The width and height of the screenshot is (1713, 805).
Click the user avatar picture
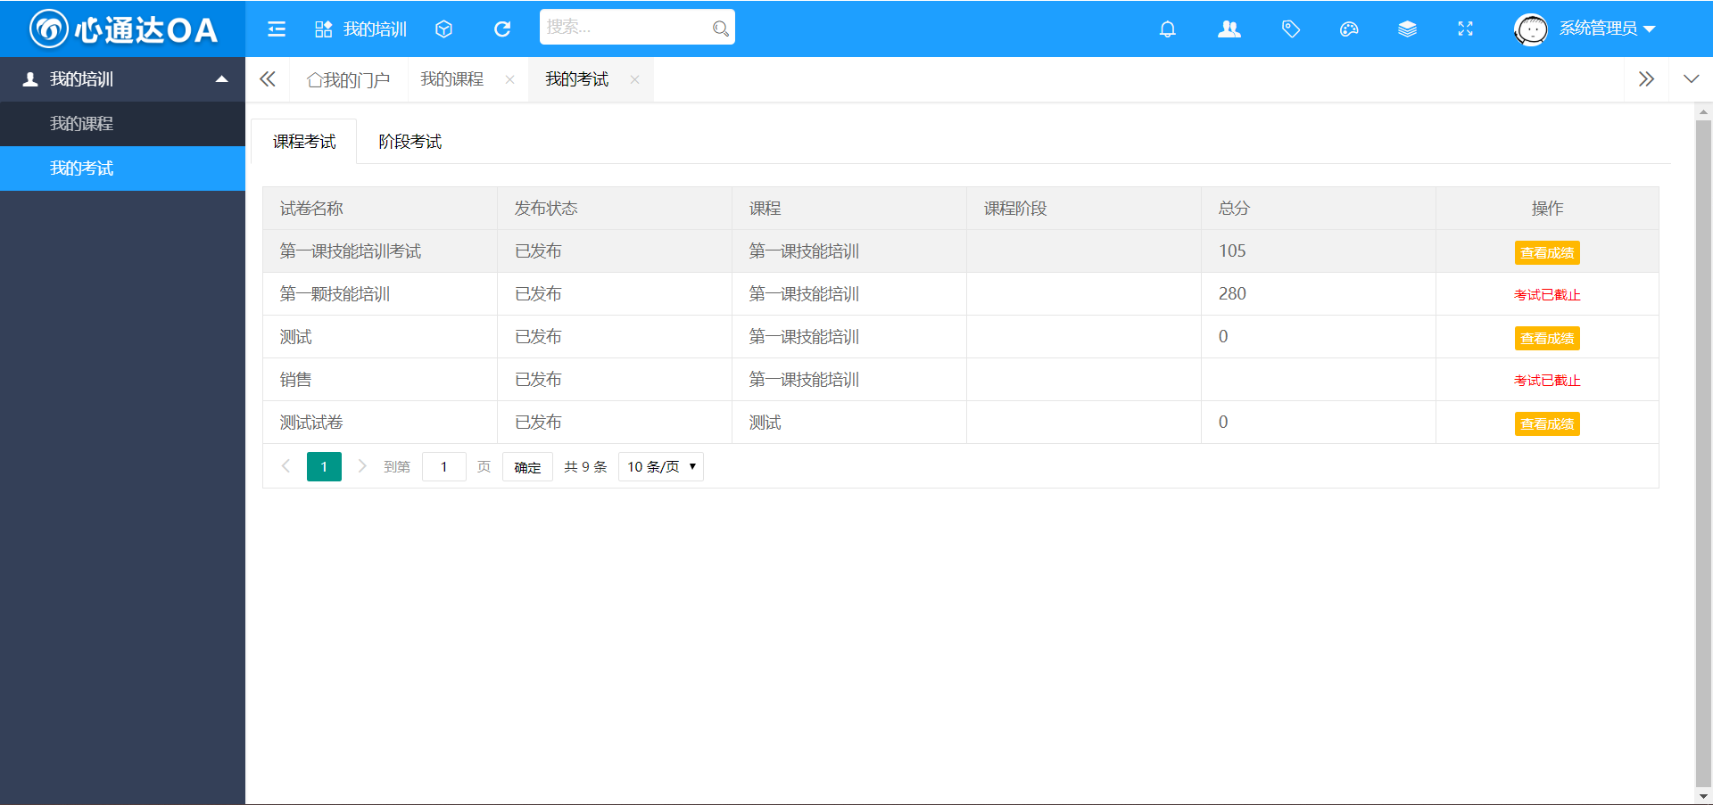1531,29
